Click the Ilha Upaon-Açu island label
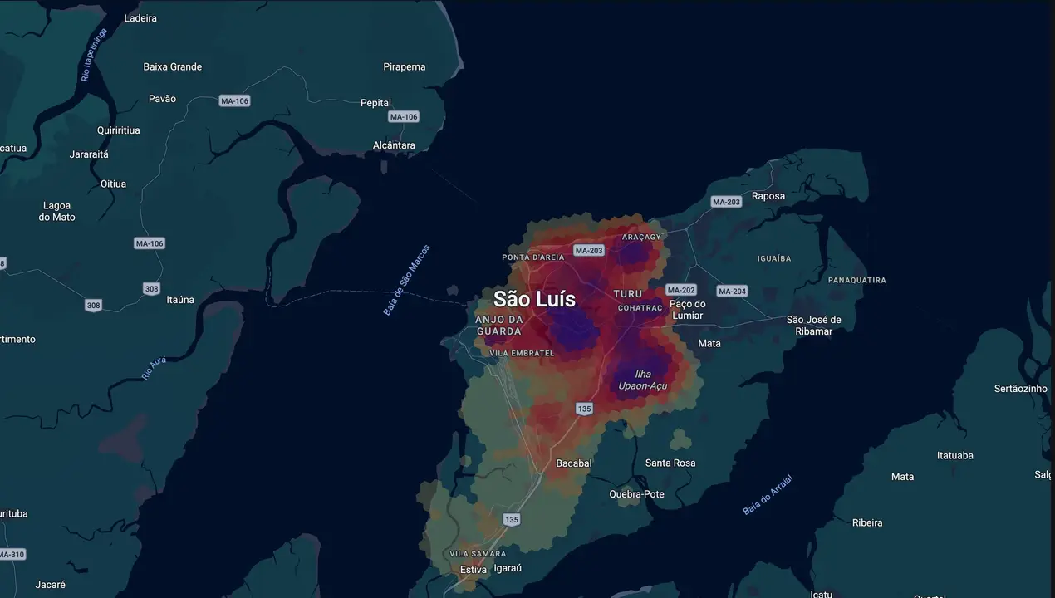Image resolution: width=1055 pixels, height=598 pixels. 643,380
